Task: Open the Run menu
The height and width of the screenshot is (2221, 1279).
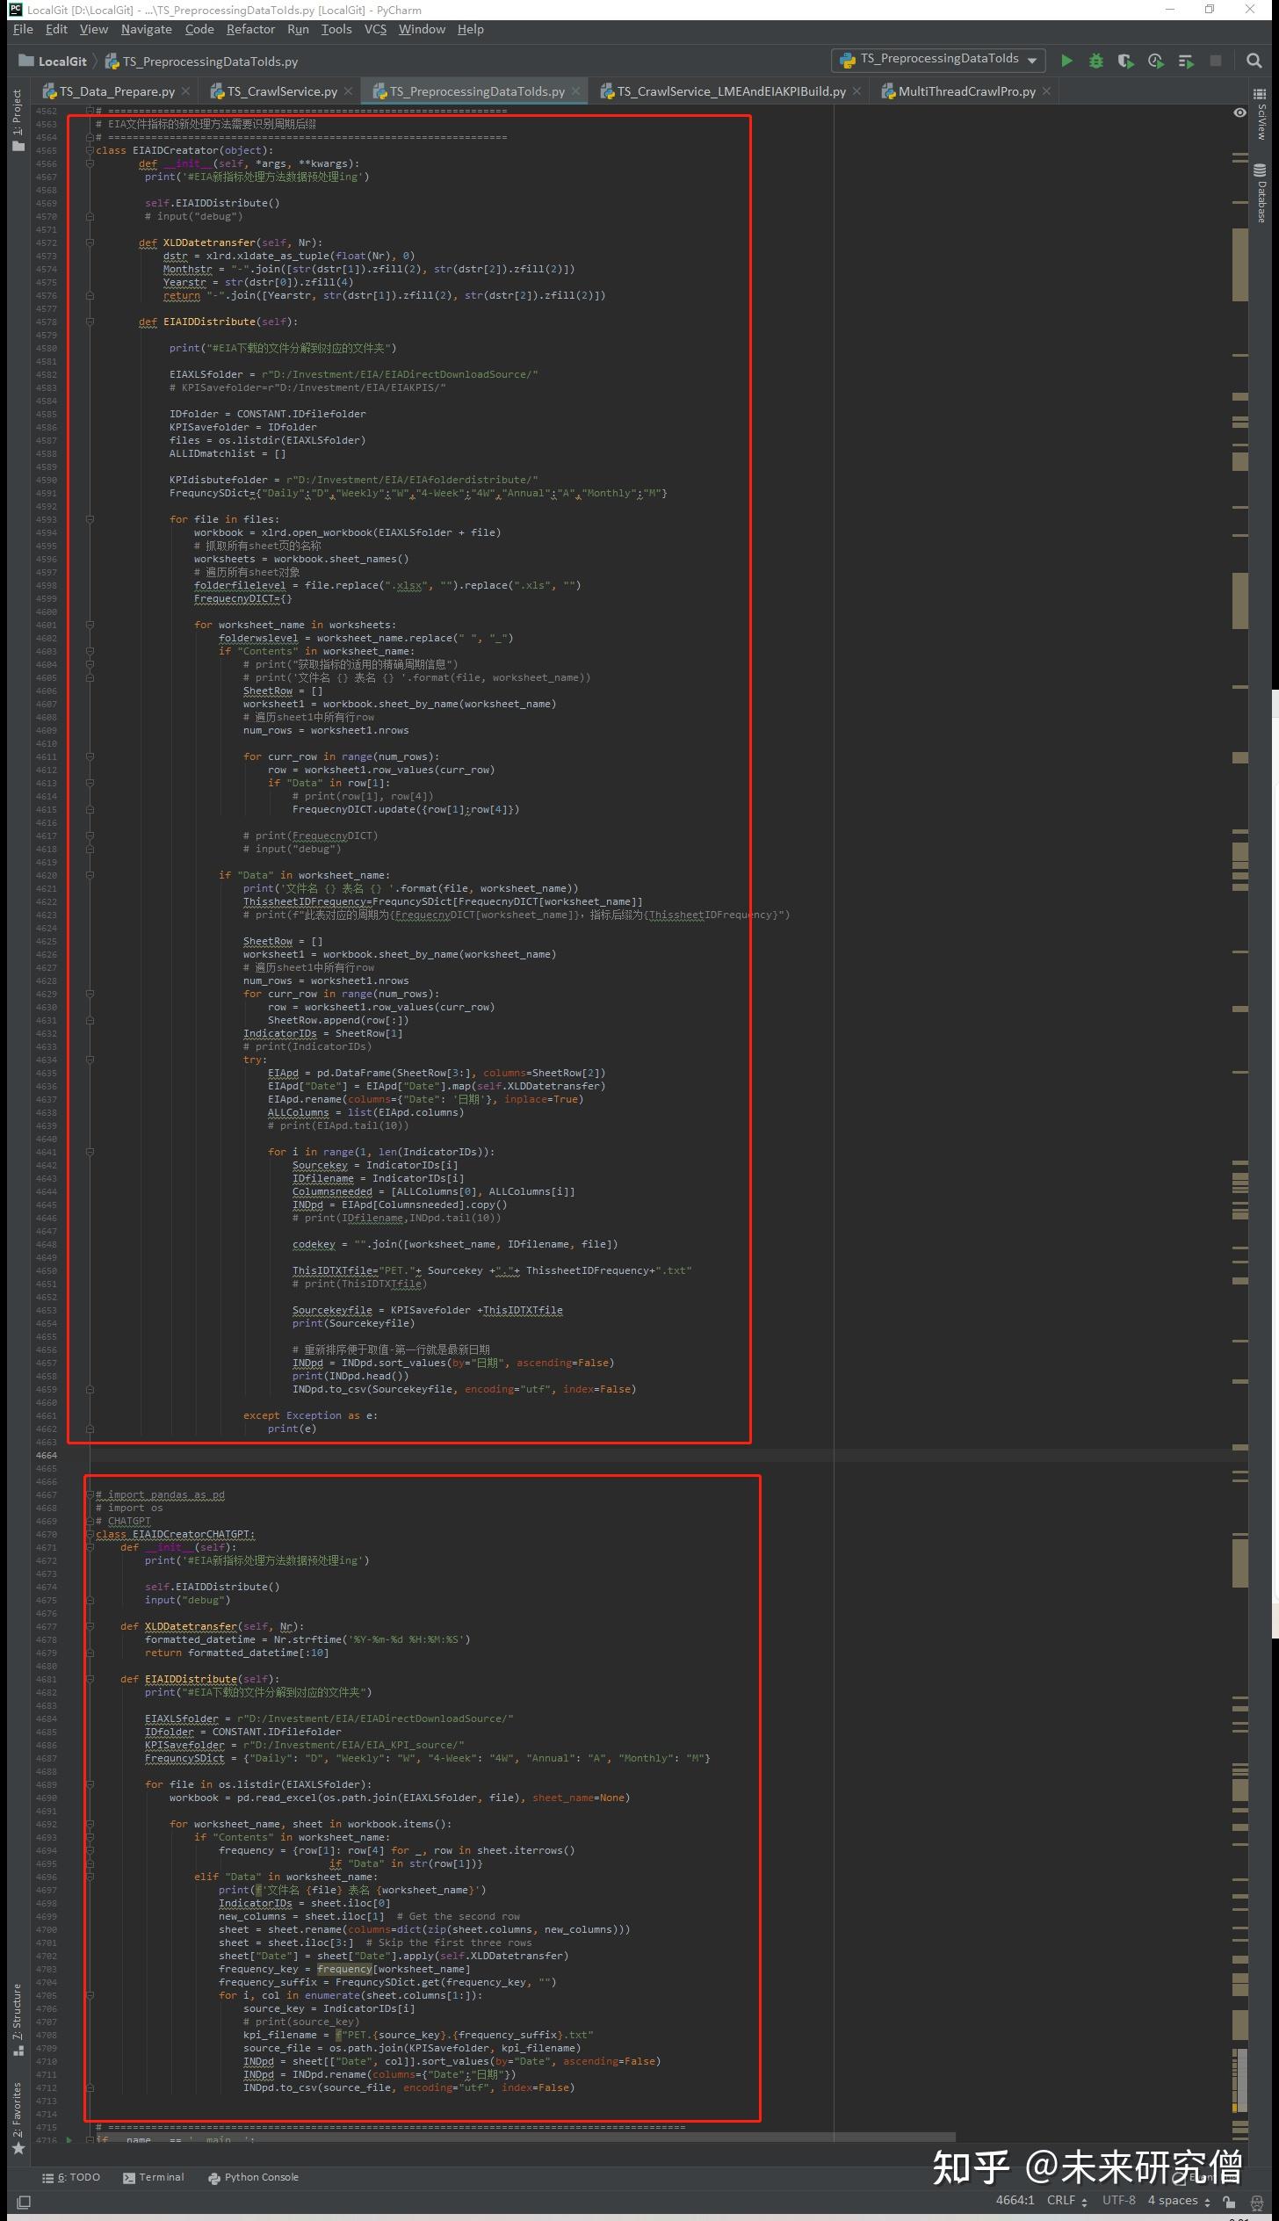Action: [x=298, y=29]
